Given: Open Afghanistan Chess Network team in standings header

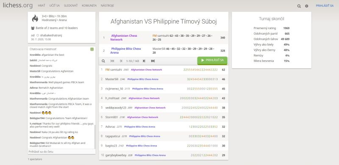Looking at the screenshot, I should [124, 38].
